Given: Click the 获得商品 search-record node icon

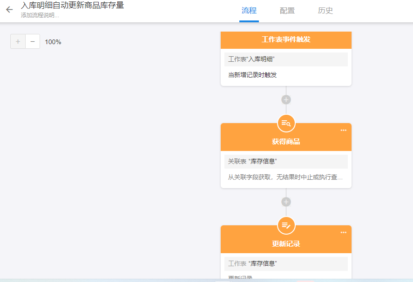Looking at the screenshot, I should [x=286, y=123].
